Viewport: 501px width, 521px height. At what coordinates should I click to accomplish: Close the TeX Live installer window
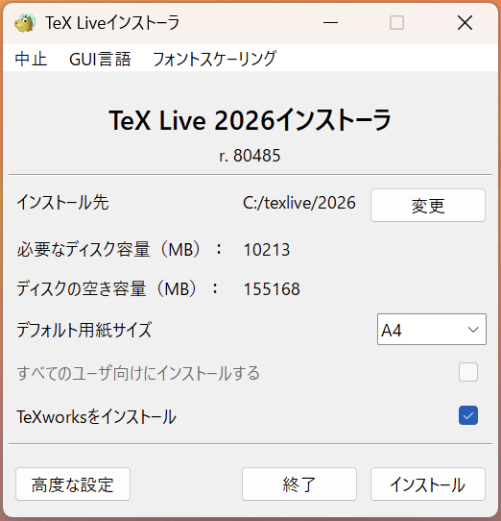pos(465,23)
